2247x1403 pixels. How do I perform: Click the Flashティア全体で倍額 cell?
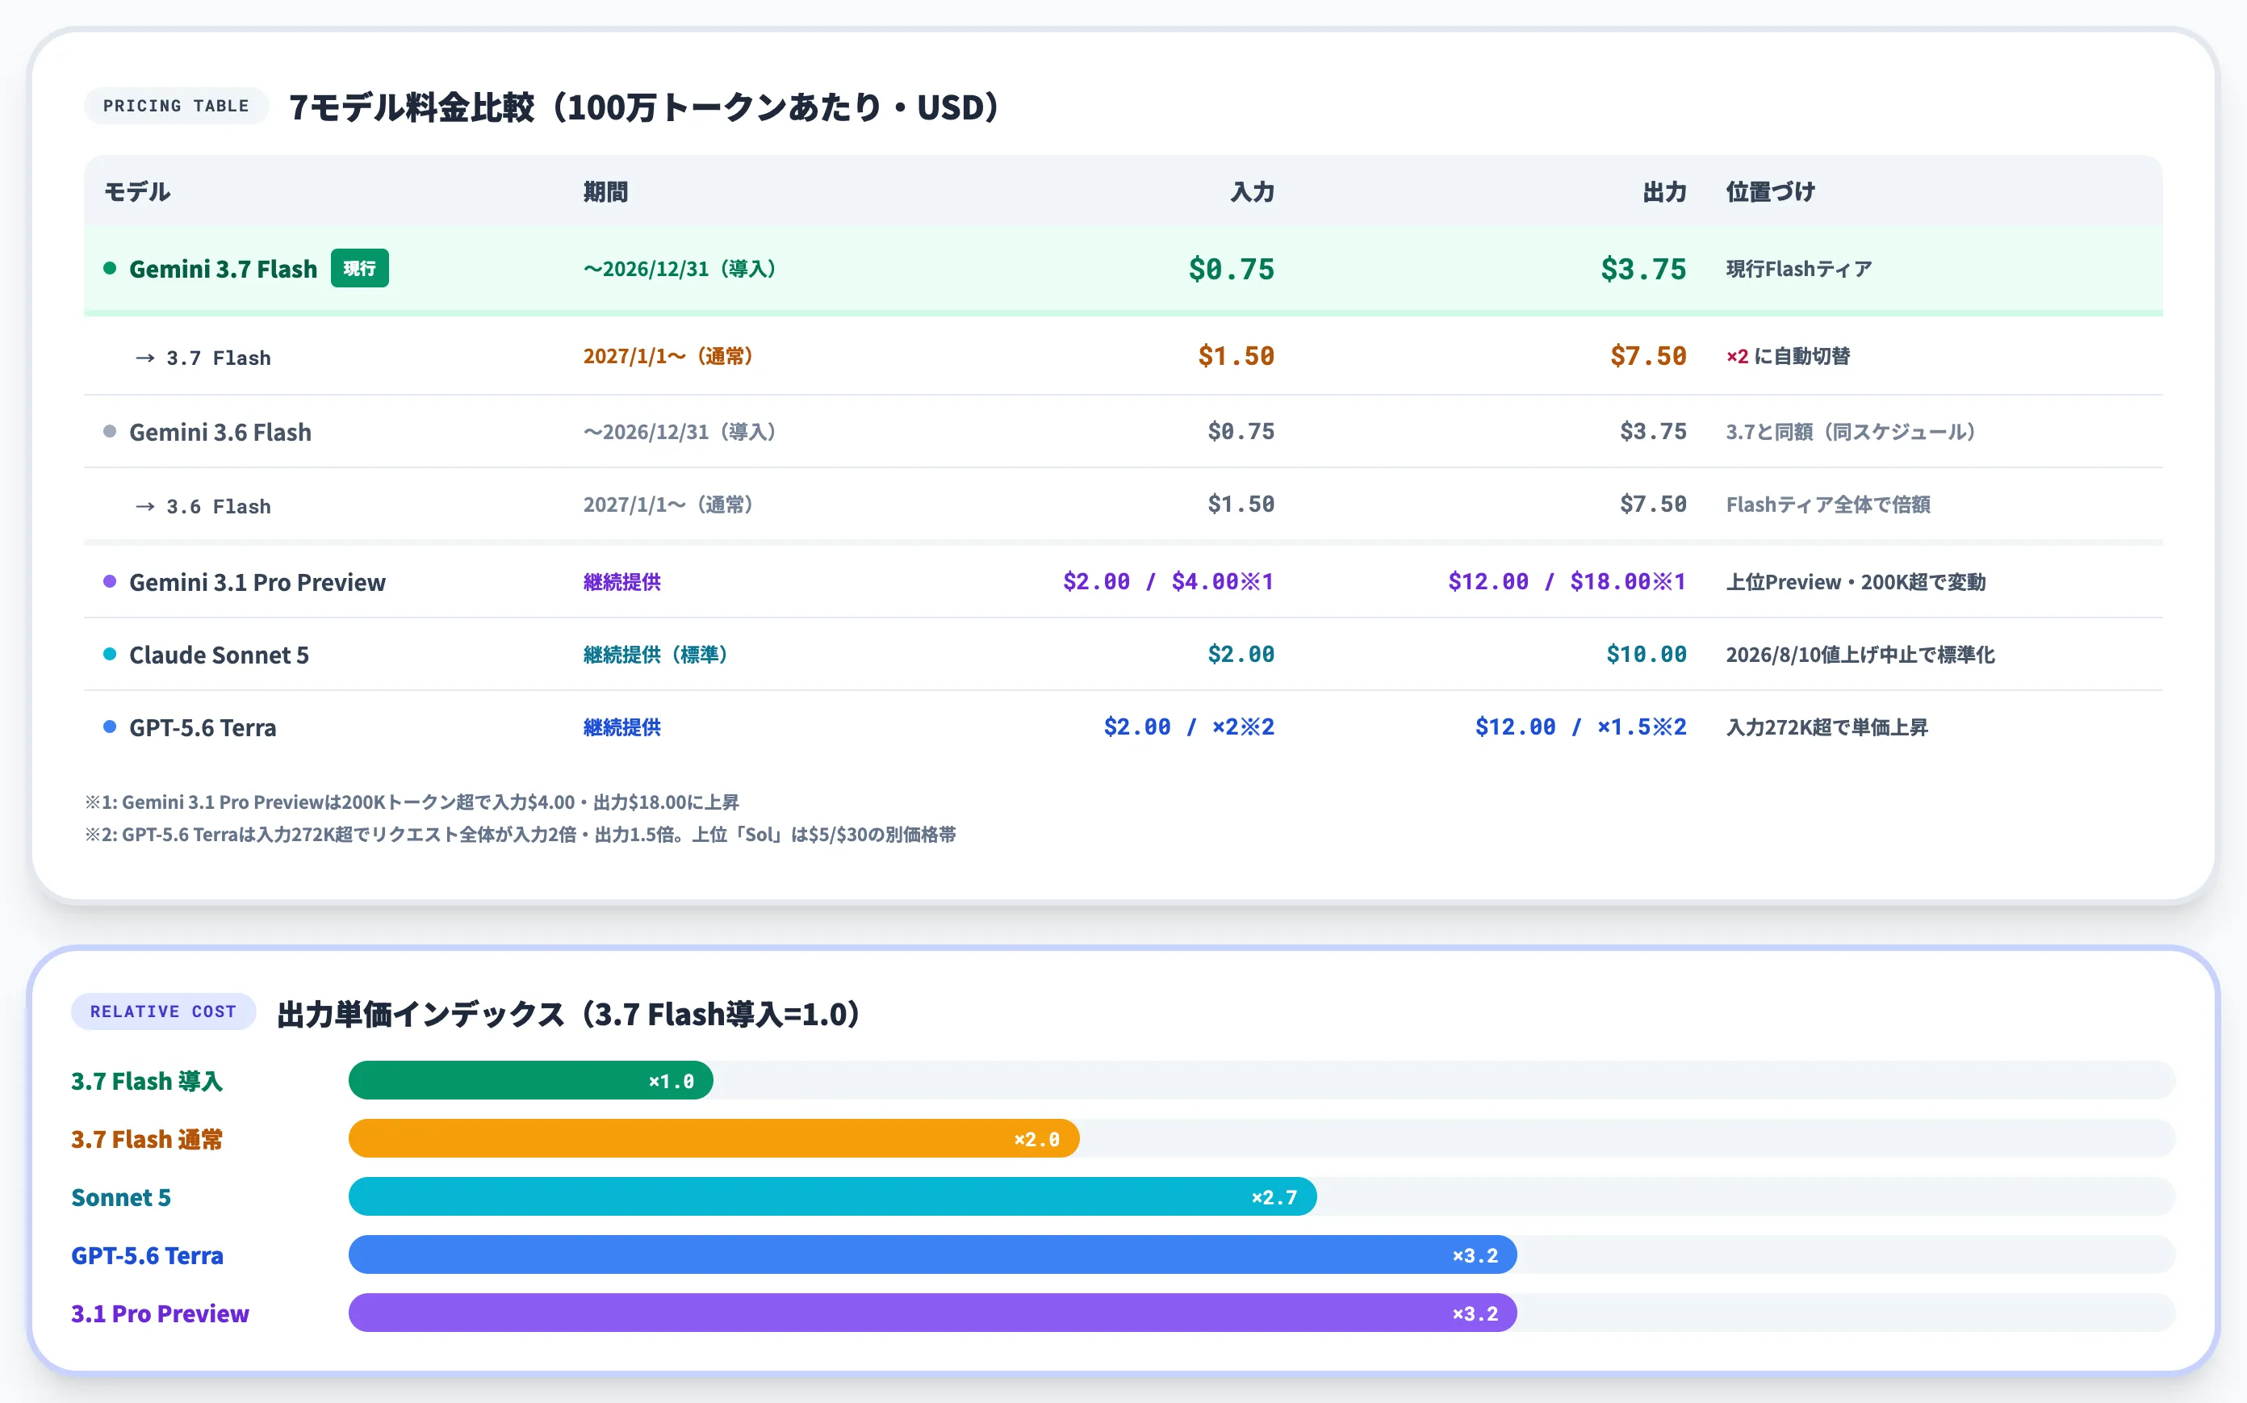click(x=1827, y=505)
